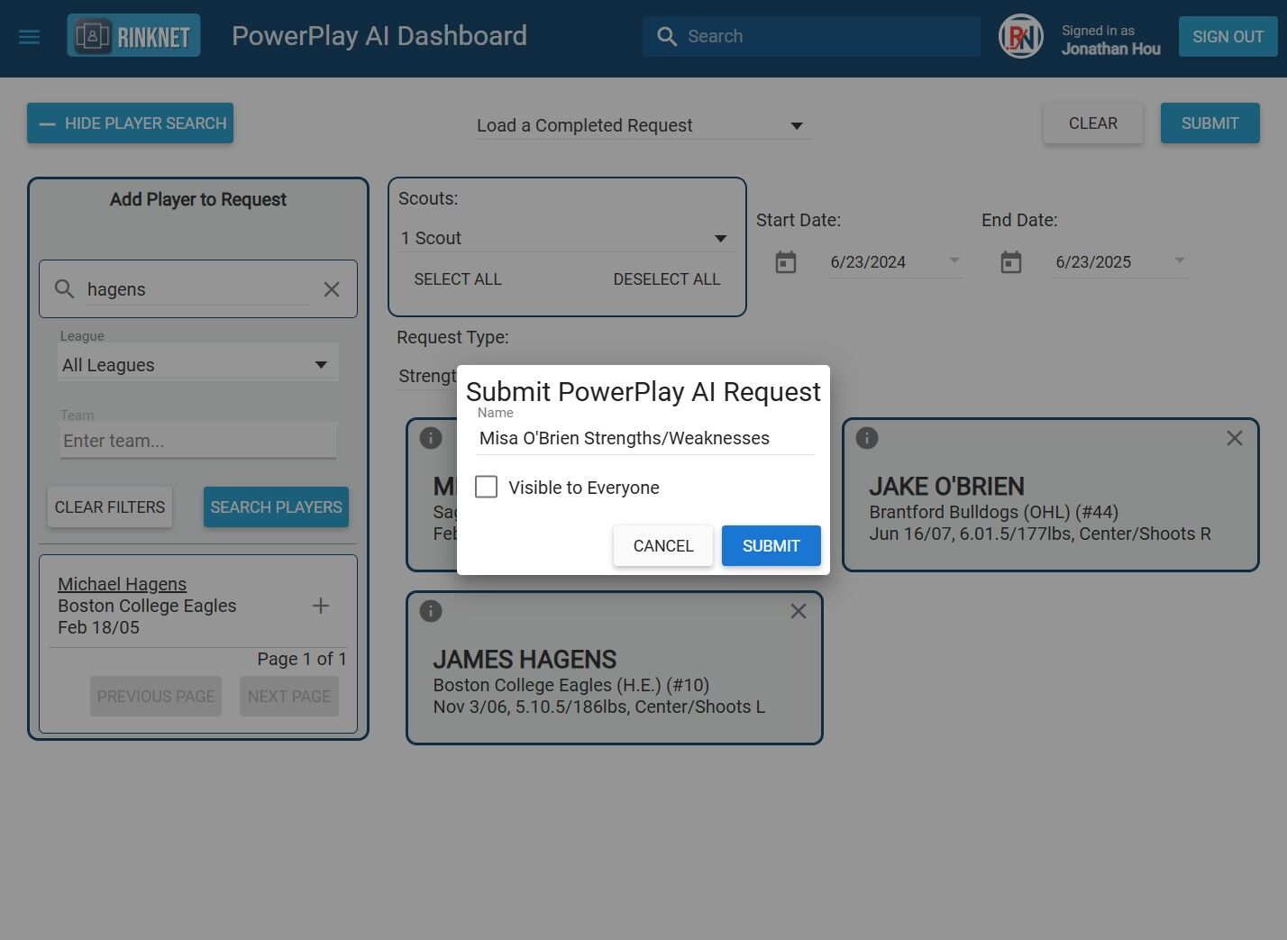Add Michael Hagens to the request
Image resolution: width=1287 pixels, height=940 pixels.
(x=321, y=606)
